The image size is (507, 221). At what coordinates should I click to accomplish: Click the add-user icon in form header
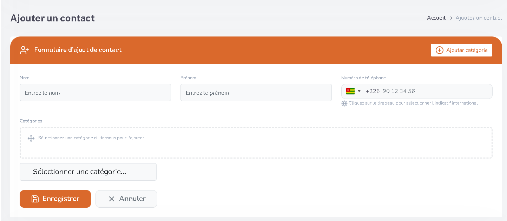pyautogui.click(x=24, y=50)
